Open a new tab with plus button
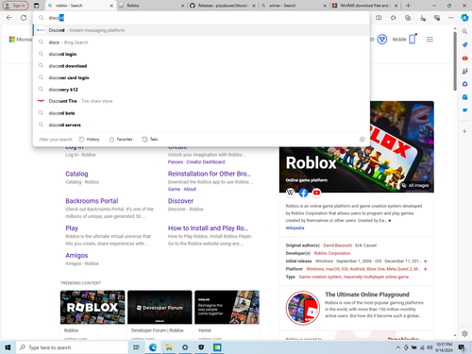The height and width of the screenshot is (354, 472). 408,6
